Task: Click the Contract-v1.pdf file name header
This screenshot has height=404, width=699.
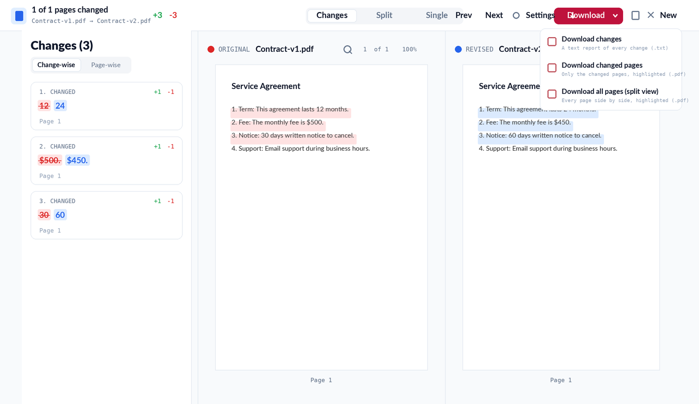Action: [285, 49]
